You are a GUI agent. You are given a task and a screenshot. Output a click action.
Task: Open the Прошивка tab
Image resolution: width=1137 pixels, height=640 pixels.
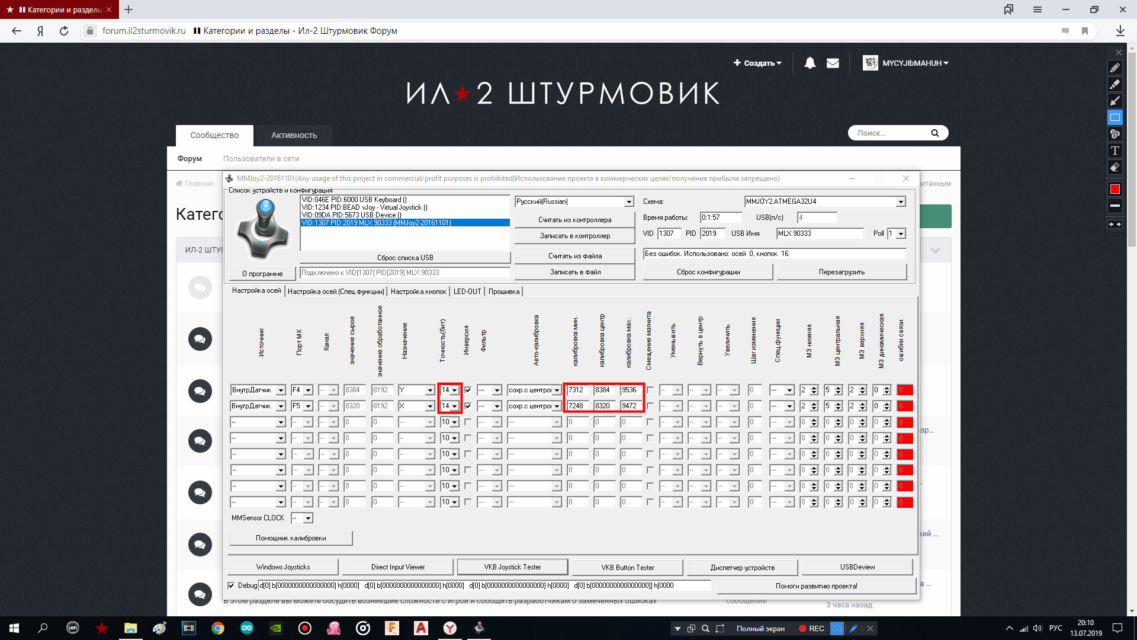503,292
